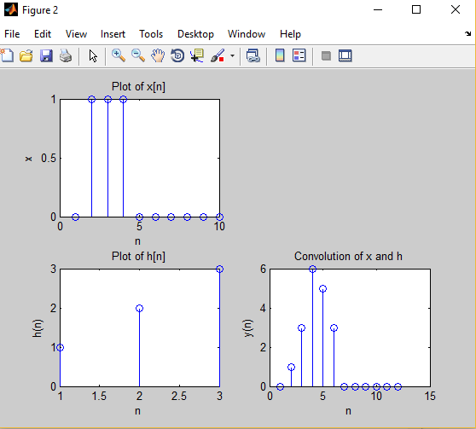This screenshot has height=429, width=476.
Task: Save the figure using the floppy disk icon
Action: point(46,56)
